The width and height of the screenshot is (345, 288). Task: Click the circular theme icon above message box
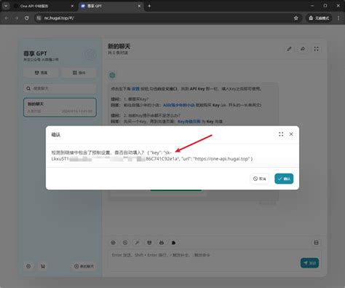coord(125,243)
